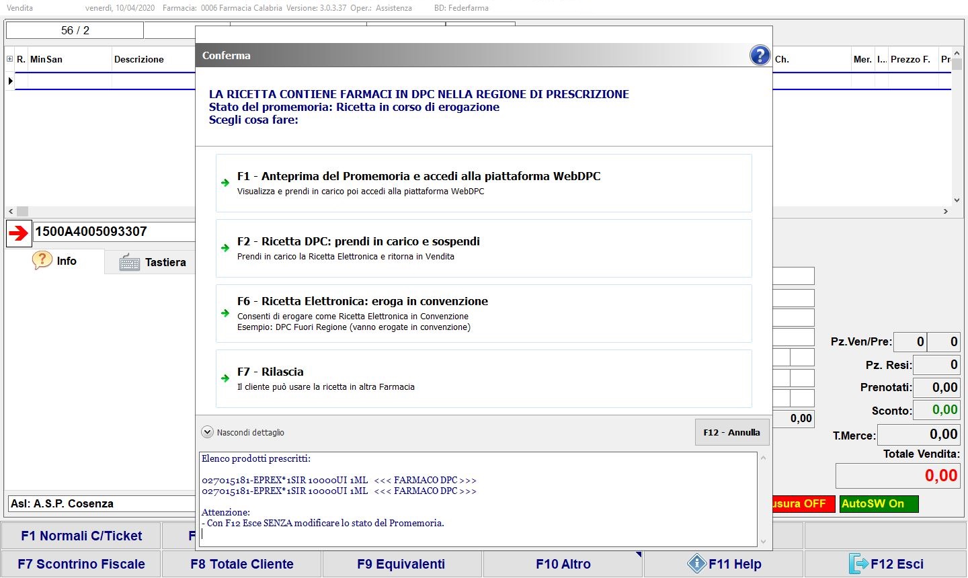Screen dimensions: 968x578
Task: Click green arrow icon for F7 Rilascia
Action: click(x=225, y=378)
